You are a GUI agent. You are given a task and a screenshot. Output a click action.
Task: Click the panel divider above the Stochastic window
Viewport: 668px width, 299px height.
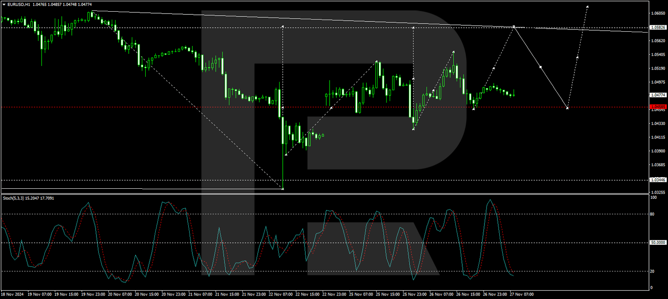pos(304,193)
